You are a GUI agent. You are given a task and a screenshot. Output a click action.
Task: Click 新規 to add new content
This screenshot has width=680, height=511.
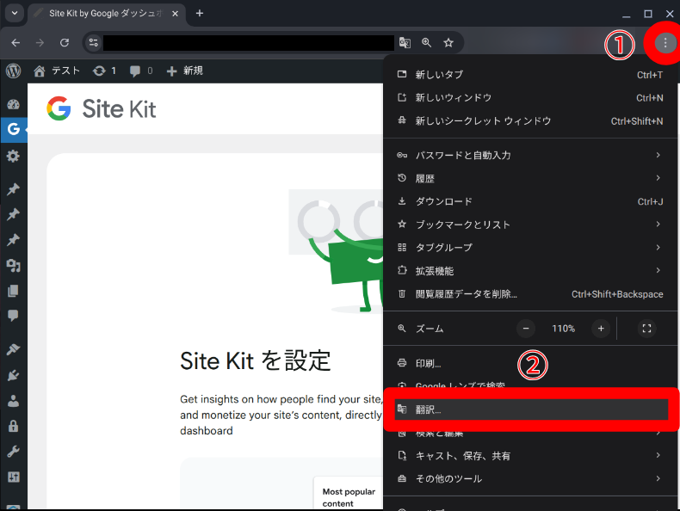[x=185, y=71]
